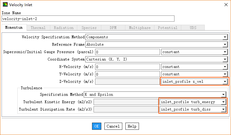
Task: Open the Coordinate System dropdown
Action: tap(156, 59)
